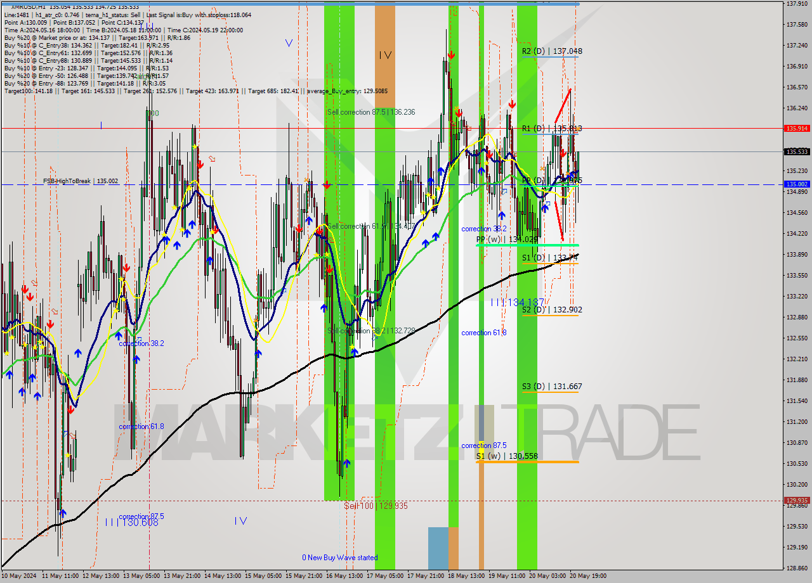Click the I I I 130.608 wave label
Screen dimensions: 812x583
[132, 522]
